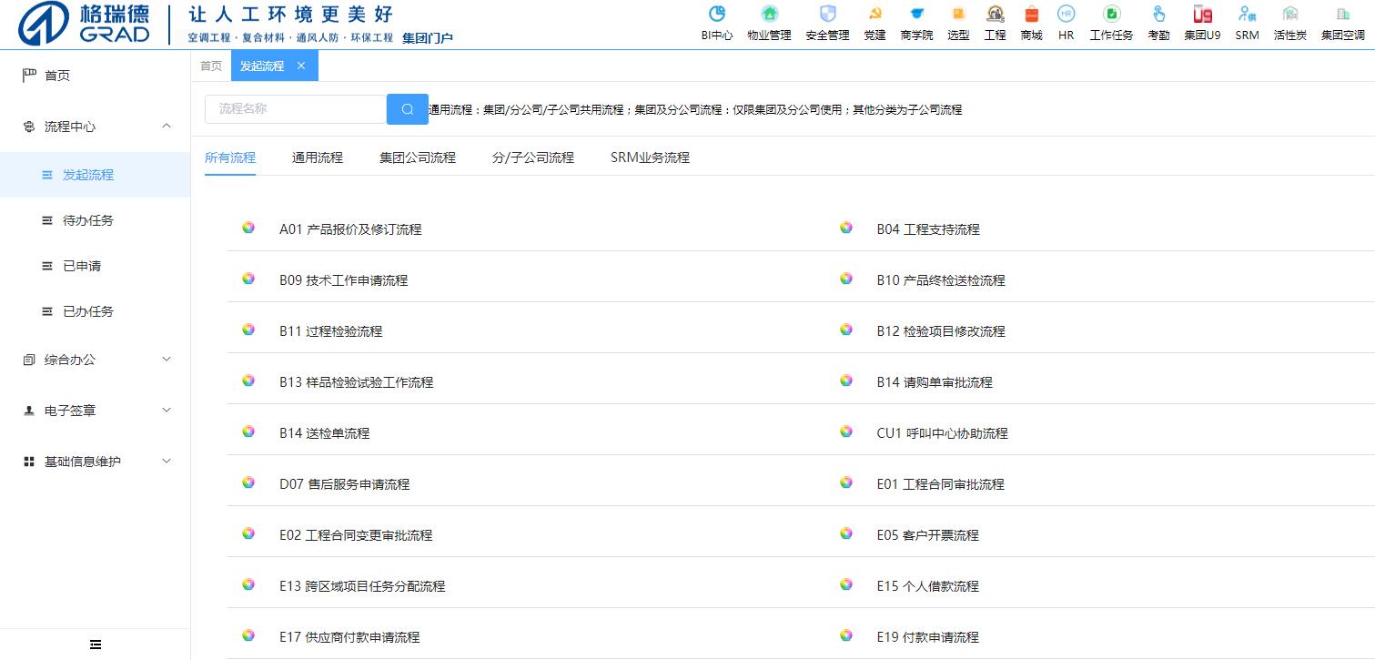Toggle sidebar collapse icon at bottom
Screen dimensions: 1375x660
pyautogui.click(x=96, y=645)
